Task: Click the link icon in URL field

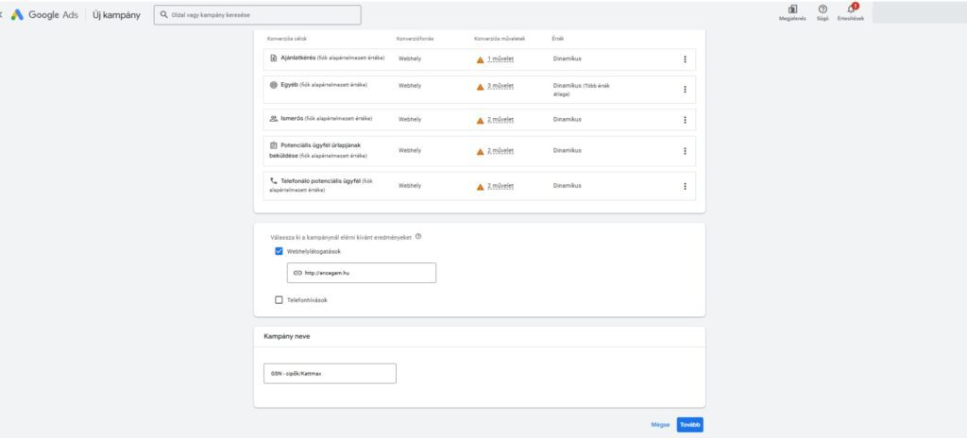Action: pyautogui.click(x=297, y=273)
